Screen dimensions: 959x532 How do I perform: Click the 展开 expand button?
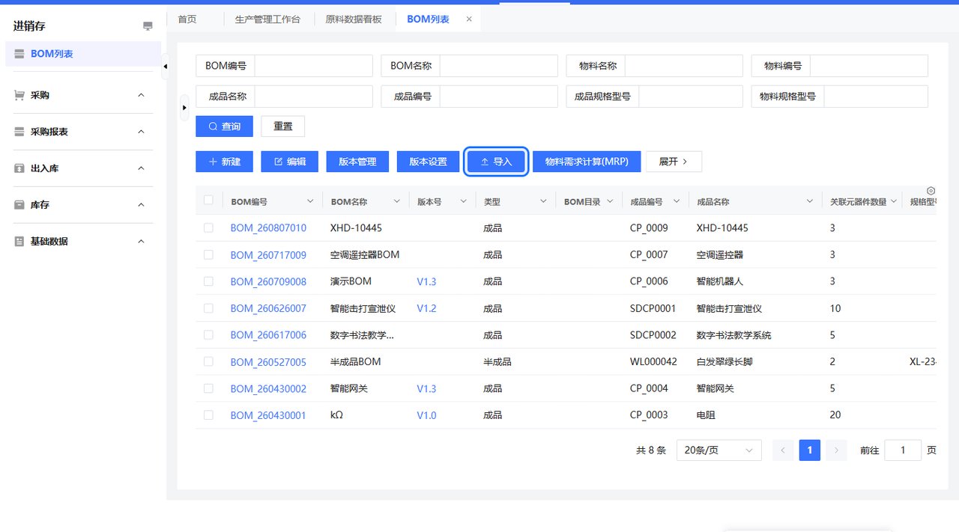pos(674,162)
